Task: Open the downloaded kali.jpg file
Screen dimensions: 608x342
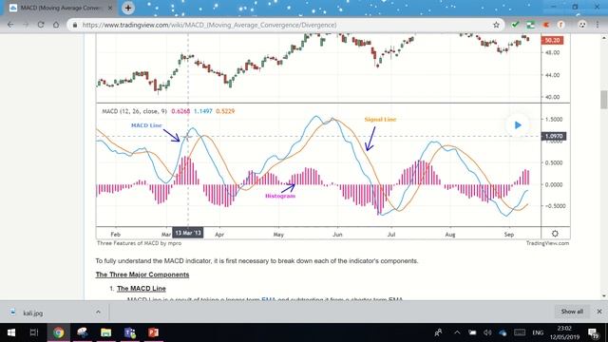Action: coord(33,313)
